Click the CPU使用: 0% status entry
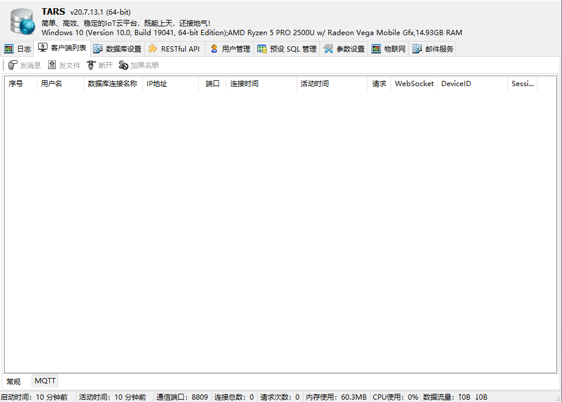 pyautogui.click(x=396, y=397)
